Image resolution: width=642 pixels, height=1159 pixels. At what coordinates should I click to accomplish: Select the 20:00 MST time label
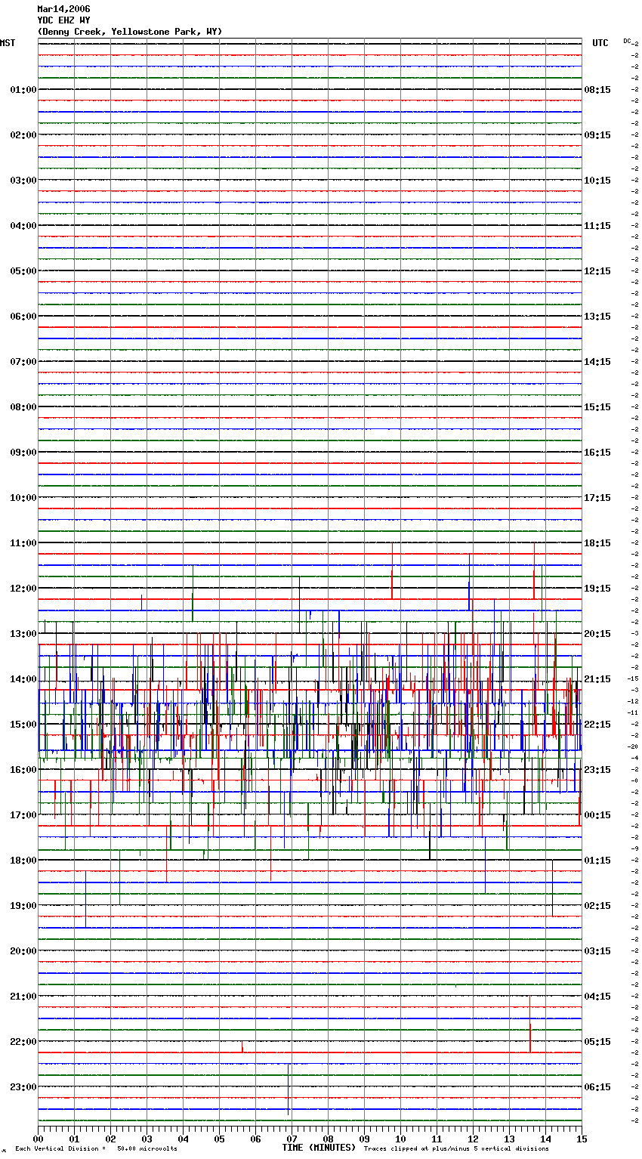(x=23, y=951)
